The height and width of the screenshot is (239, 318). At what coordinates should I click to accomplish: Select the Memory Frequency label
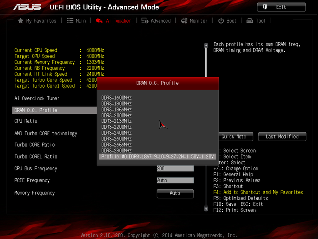(x=35, y=193)
